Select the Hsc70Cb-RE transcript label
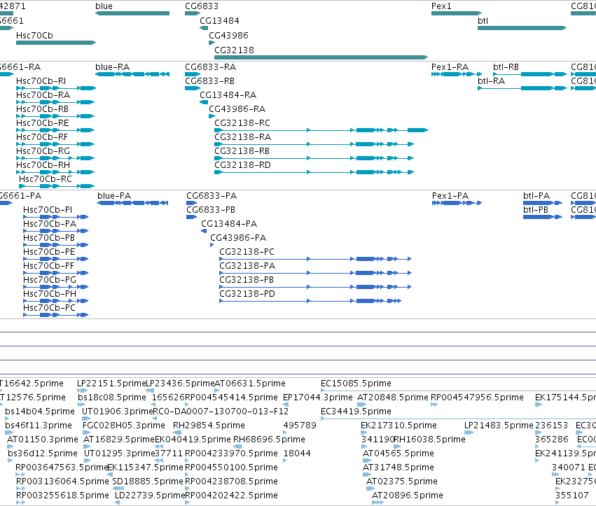Image resolution: width=596 pixels, height=506 pixels. [x=43, y=123]
